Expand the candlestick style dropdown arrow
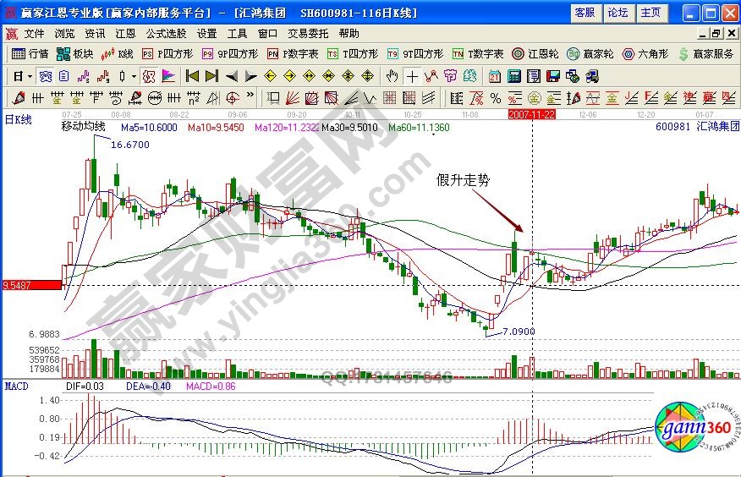The width and height of the screenshot is (741, 477). pyautogui.click(x=134, y=75)
